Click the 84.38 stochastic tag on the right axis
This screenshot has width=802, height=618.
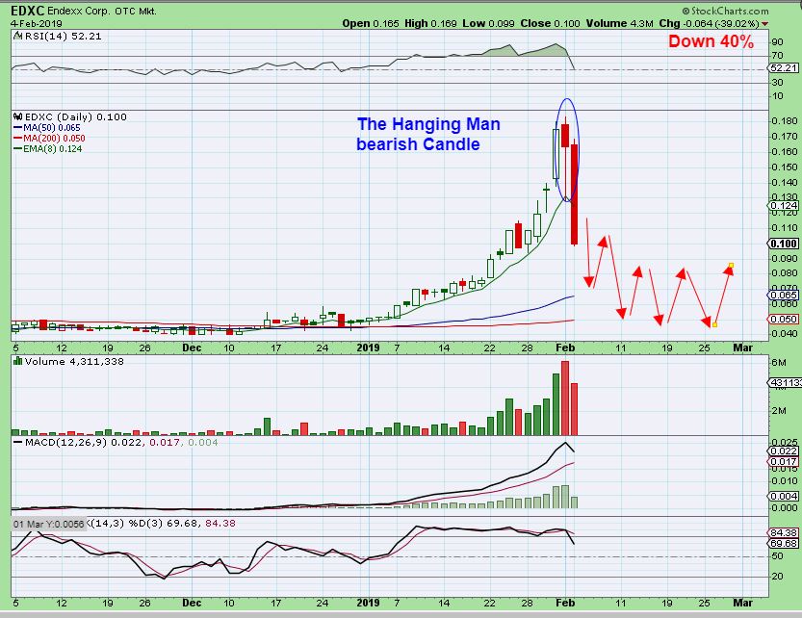783,532
